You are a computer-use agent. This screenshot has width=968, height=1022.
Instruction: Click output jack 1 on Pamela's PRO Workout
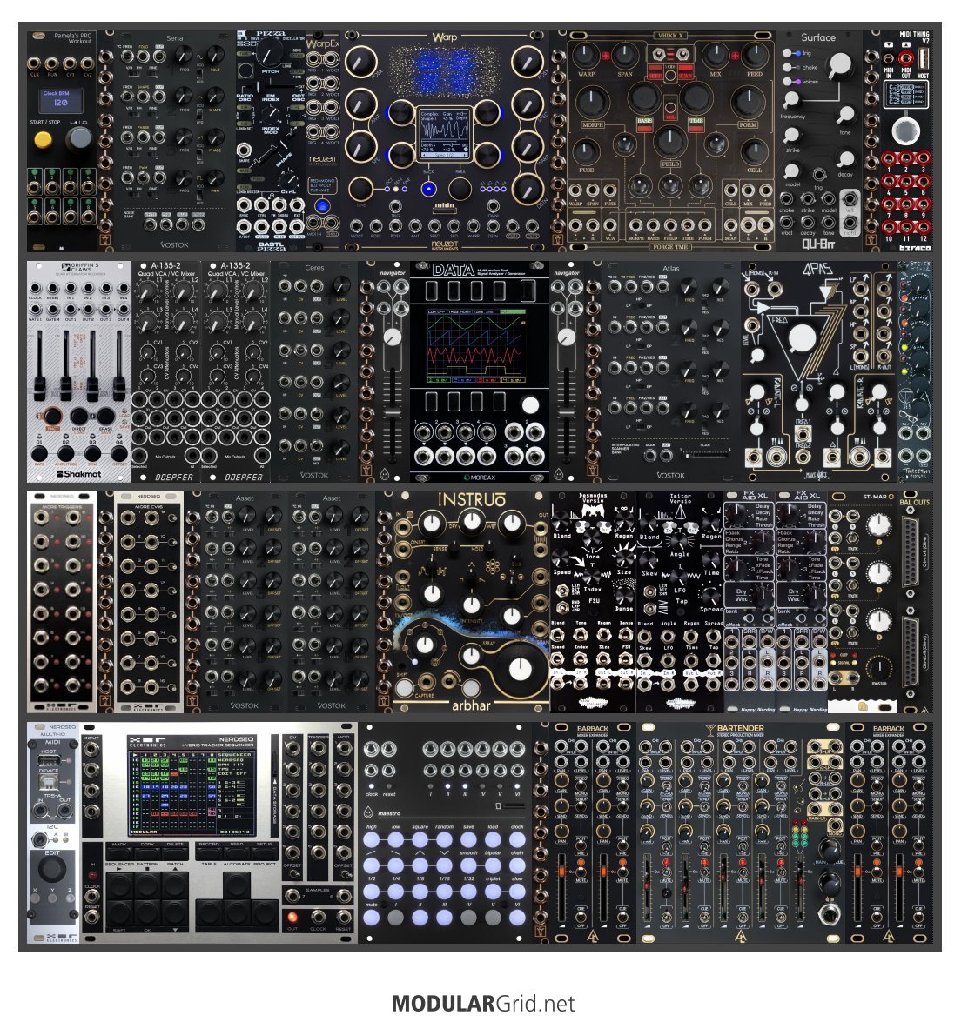34,186
